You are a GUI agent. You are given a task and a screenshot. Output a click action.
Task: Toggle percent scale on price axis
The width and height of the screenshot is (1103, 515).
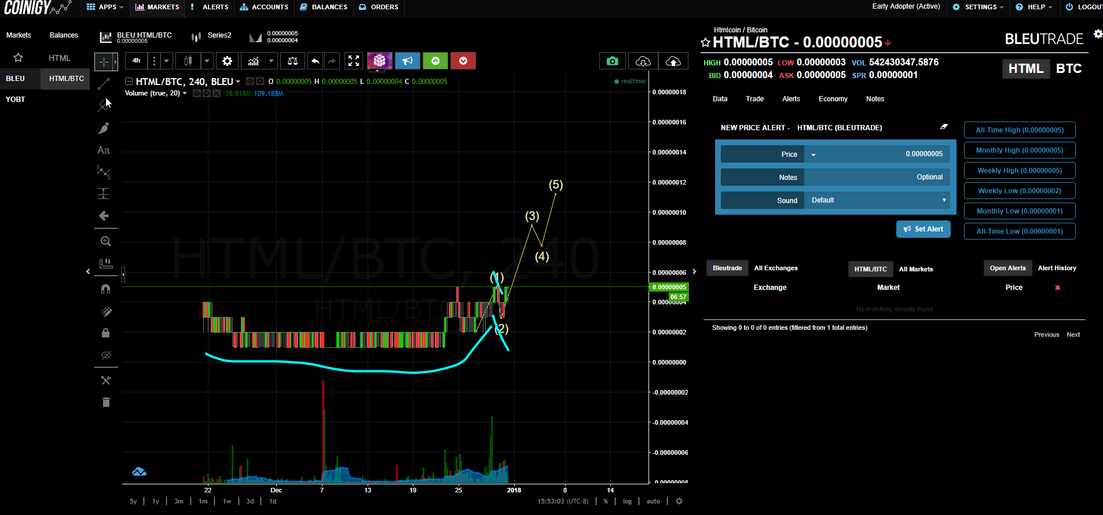pyautogui.click(x=606, y=501)
